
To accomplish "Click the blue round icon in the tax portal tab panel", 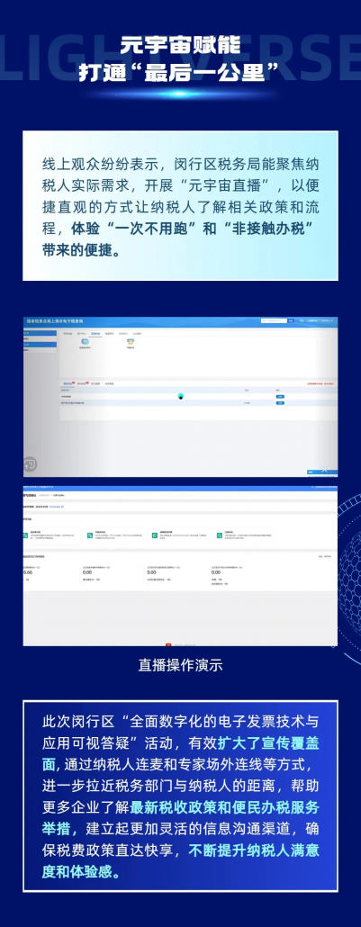I will point(85,342).
